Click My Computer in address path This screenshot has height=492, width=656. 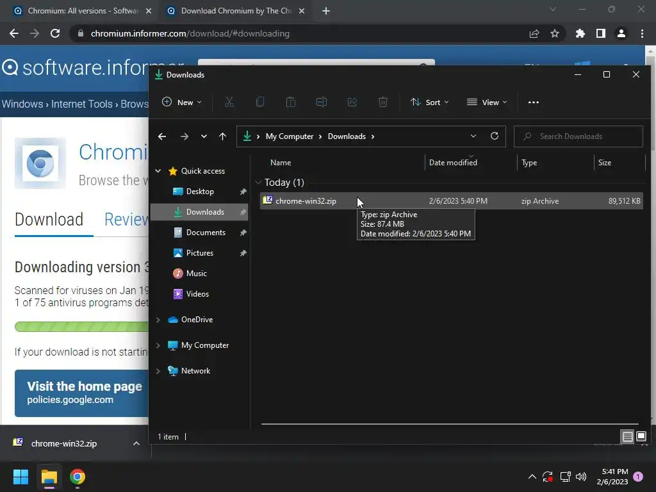tap(290, 136)
